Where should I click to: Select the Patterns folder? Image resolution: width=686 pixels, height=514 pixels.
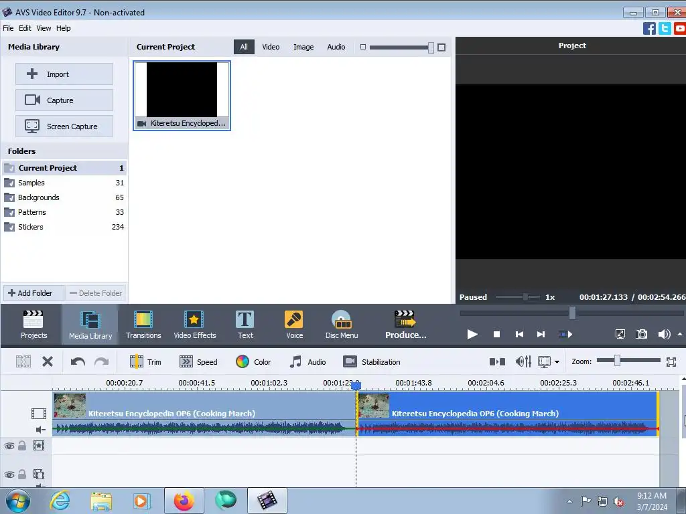coord(64,212)
